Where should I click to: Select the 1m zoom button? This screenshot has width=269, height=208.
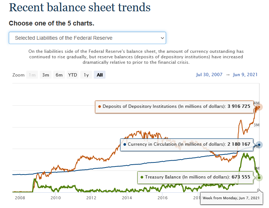click(x=32, y=75)
